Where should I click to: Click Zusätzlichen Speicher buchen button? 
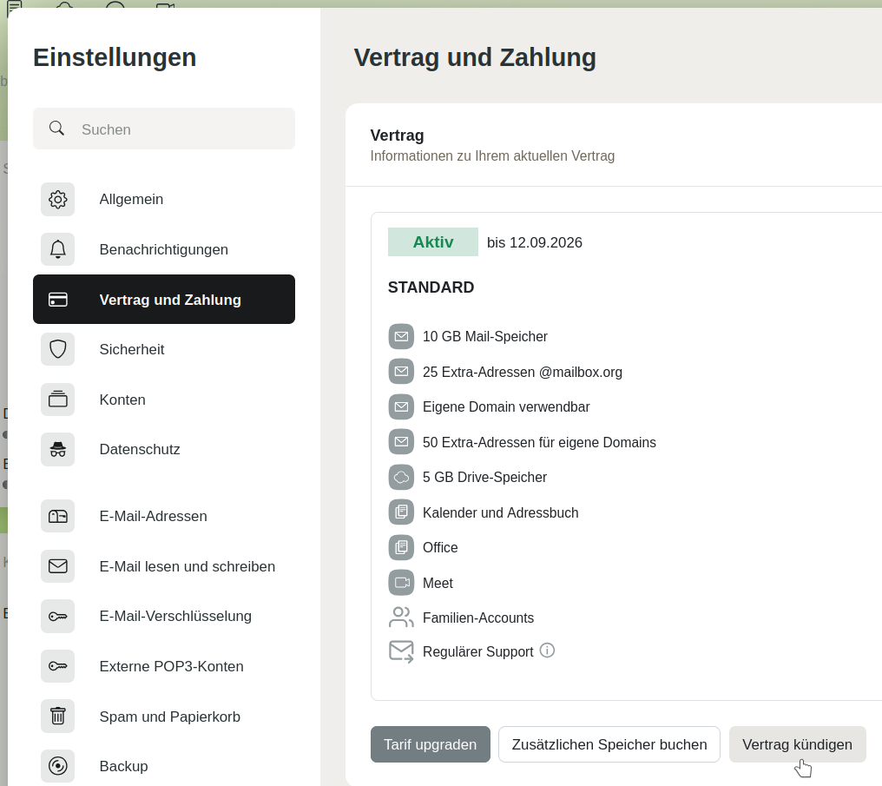tap(609, 744)
